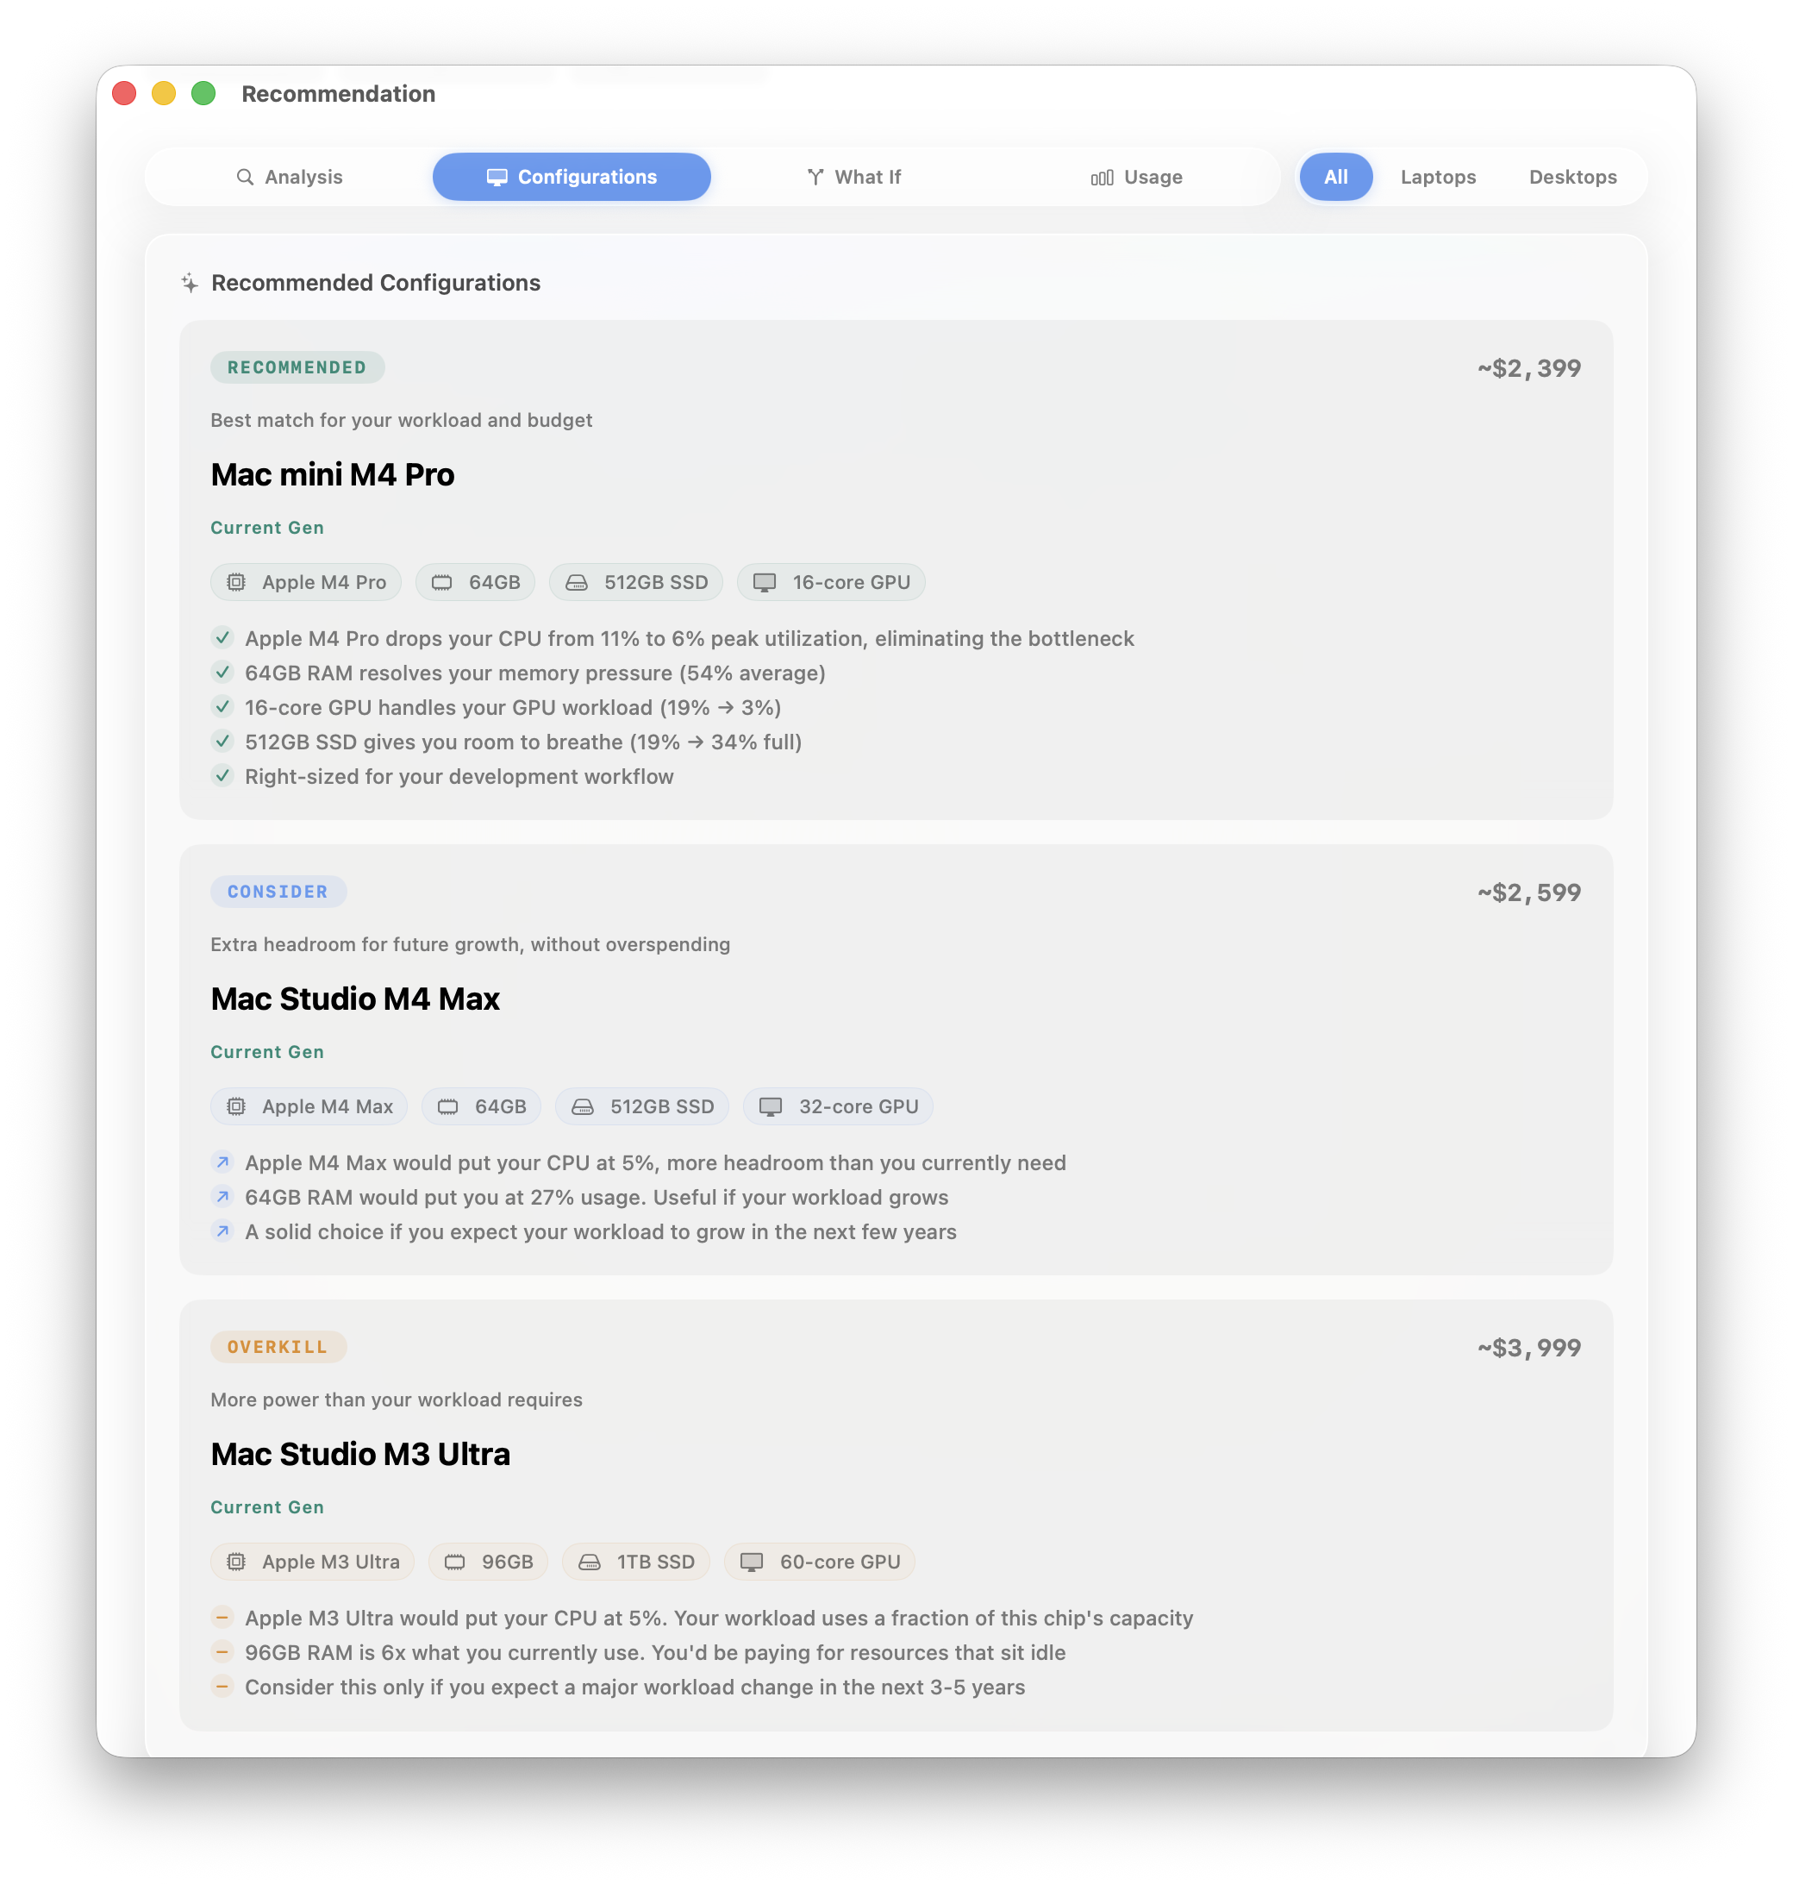This screenshot has width=1793, height=1885.
Task: Switch to the Analysis tab
Action: click(303, 177)
